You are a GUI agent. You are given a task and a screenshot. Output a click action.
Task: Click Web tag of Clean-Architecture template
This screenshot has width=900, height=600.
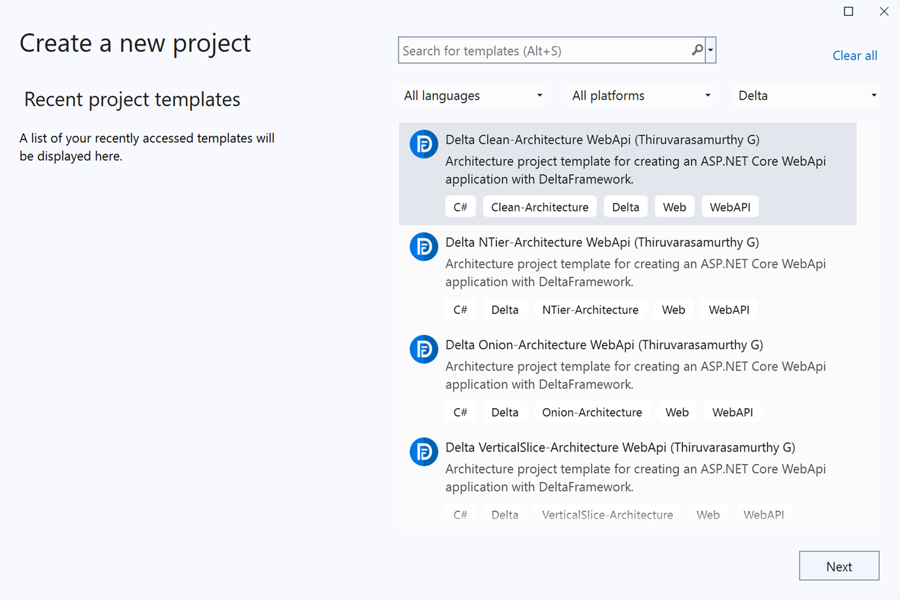click(x=674, y=207)
